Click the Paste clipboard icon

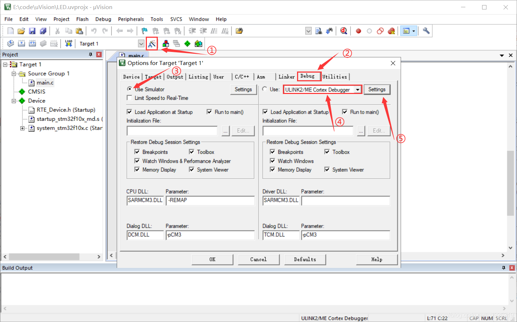(79, 31)
